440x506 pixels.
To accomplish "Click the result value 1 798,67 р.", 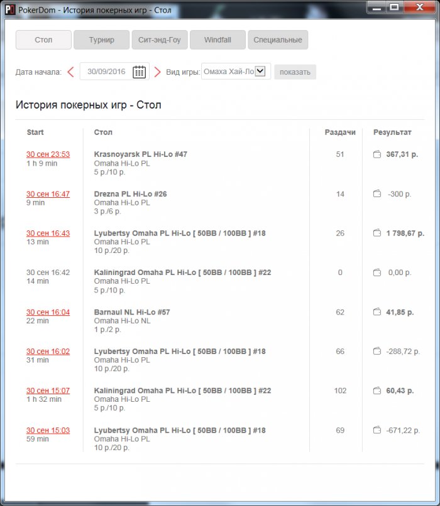I will [405, 233].
